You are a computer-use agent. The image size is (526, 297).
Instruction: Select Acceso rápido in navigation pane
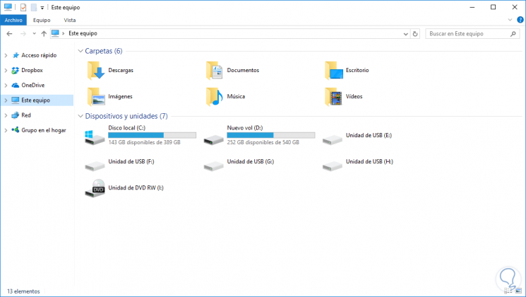pos(39,55)
